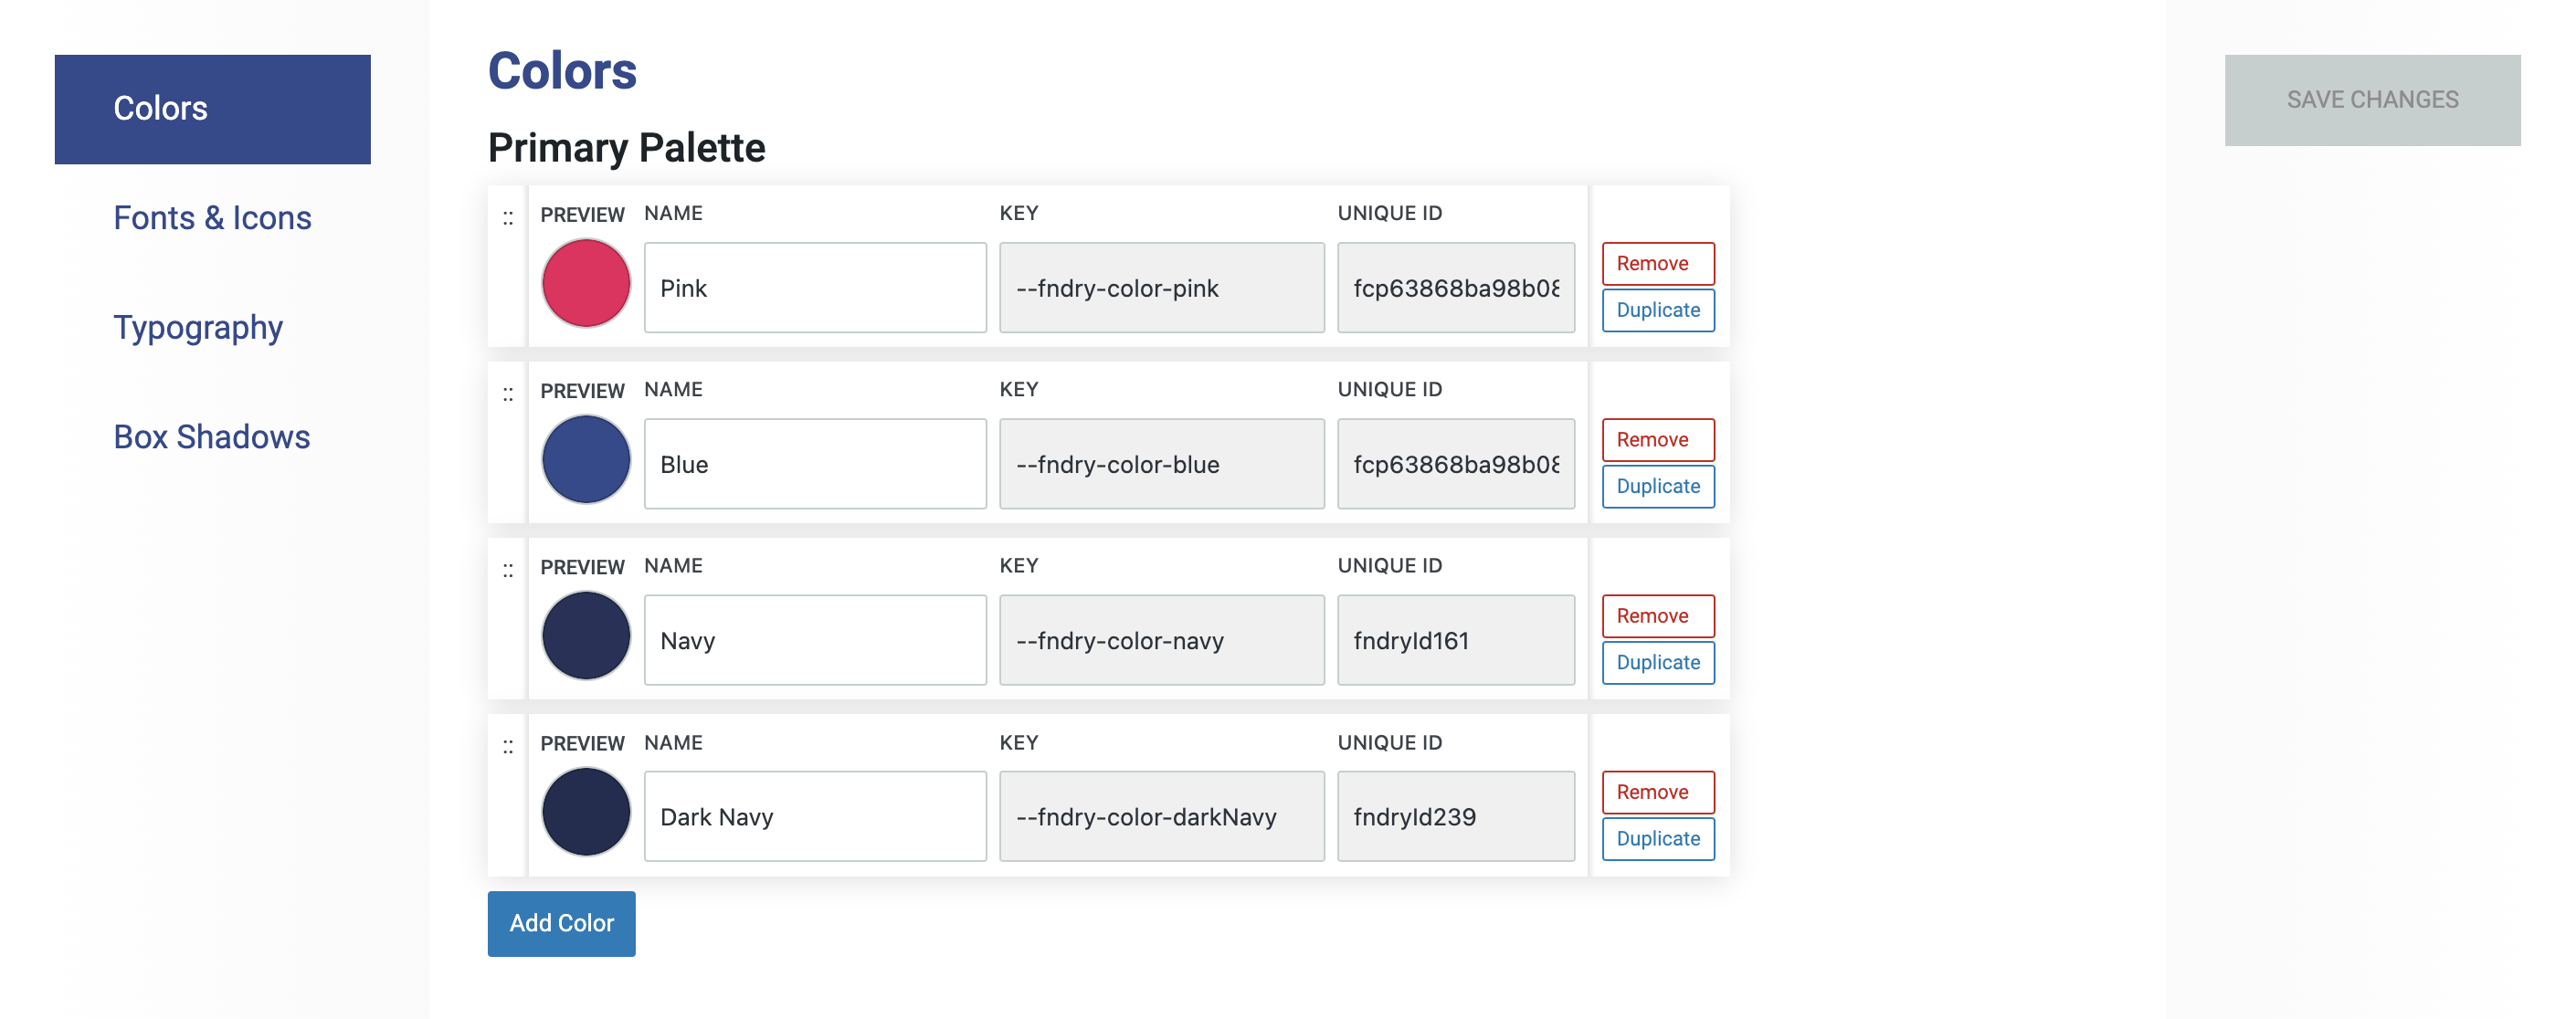Image resolution: width=2576 pixels, height=1019 pixels.
Task: Click the drag handle on Dark Navy row
Action: 508,747
